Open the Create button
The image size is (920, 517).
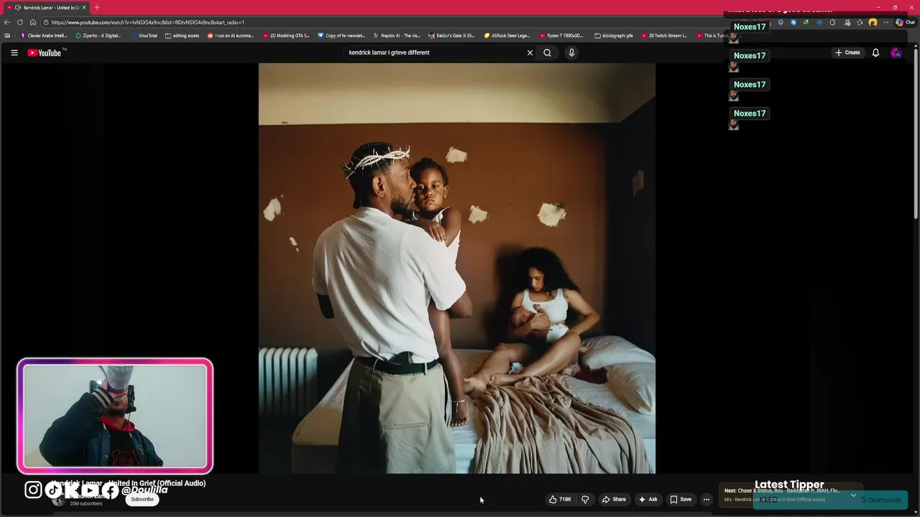[847, 52]
